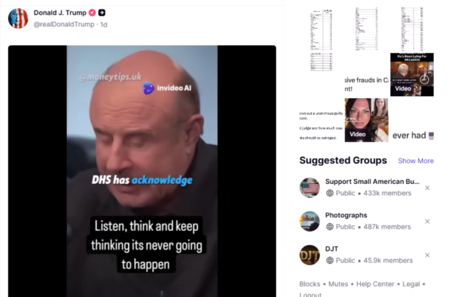Show more suggested groups
This screenshot has width=450, height=297.
coord(416,161)
